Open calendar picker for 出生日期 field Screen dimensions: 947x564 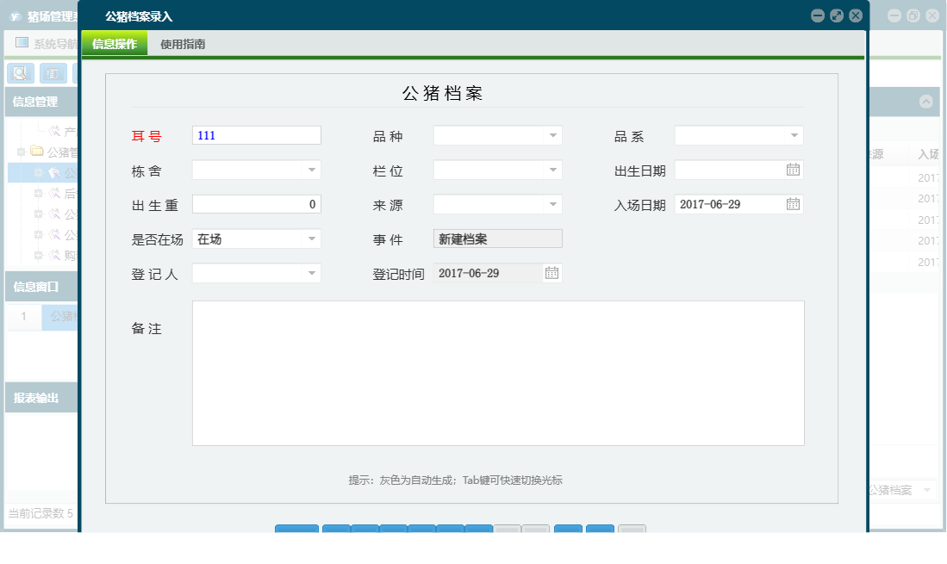click(794, 170)
